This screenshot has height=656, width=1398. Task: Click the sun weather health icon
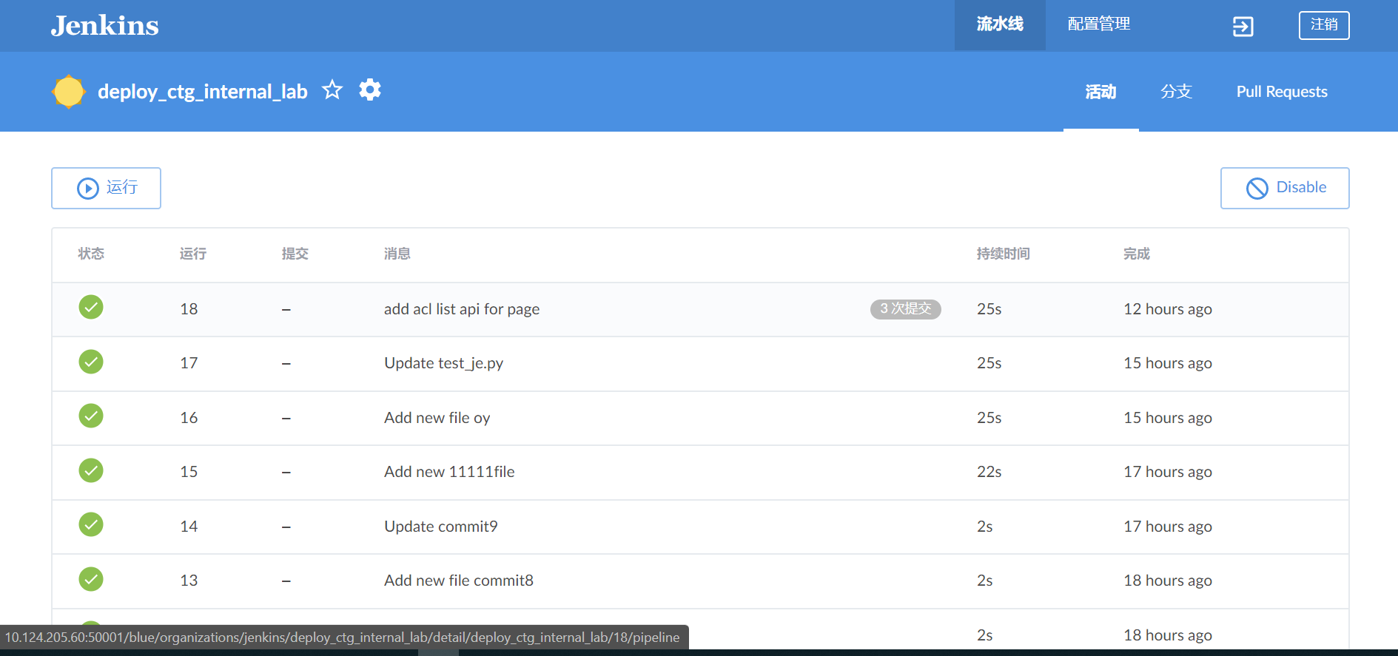tap(69, 92)
